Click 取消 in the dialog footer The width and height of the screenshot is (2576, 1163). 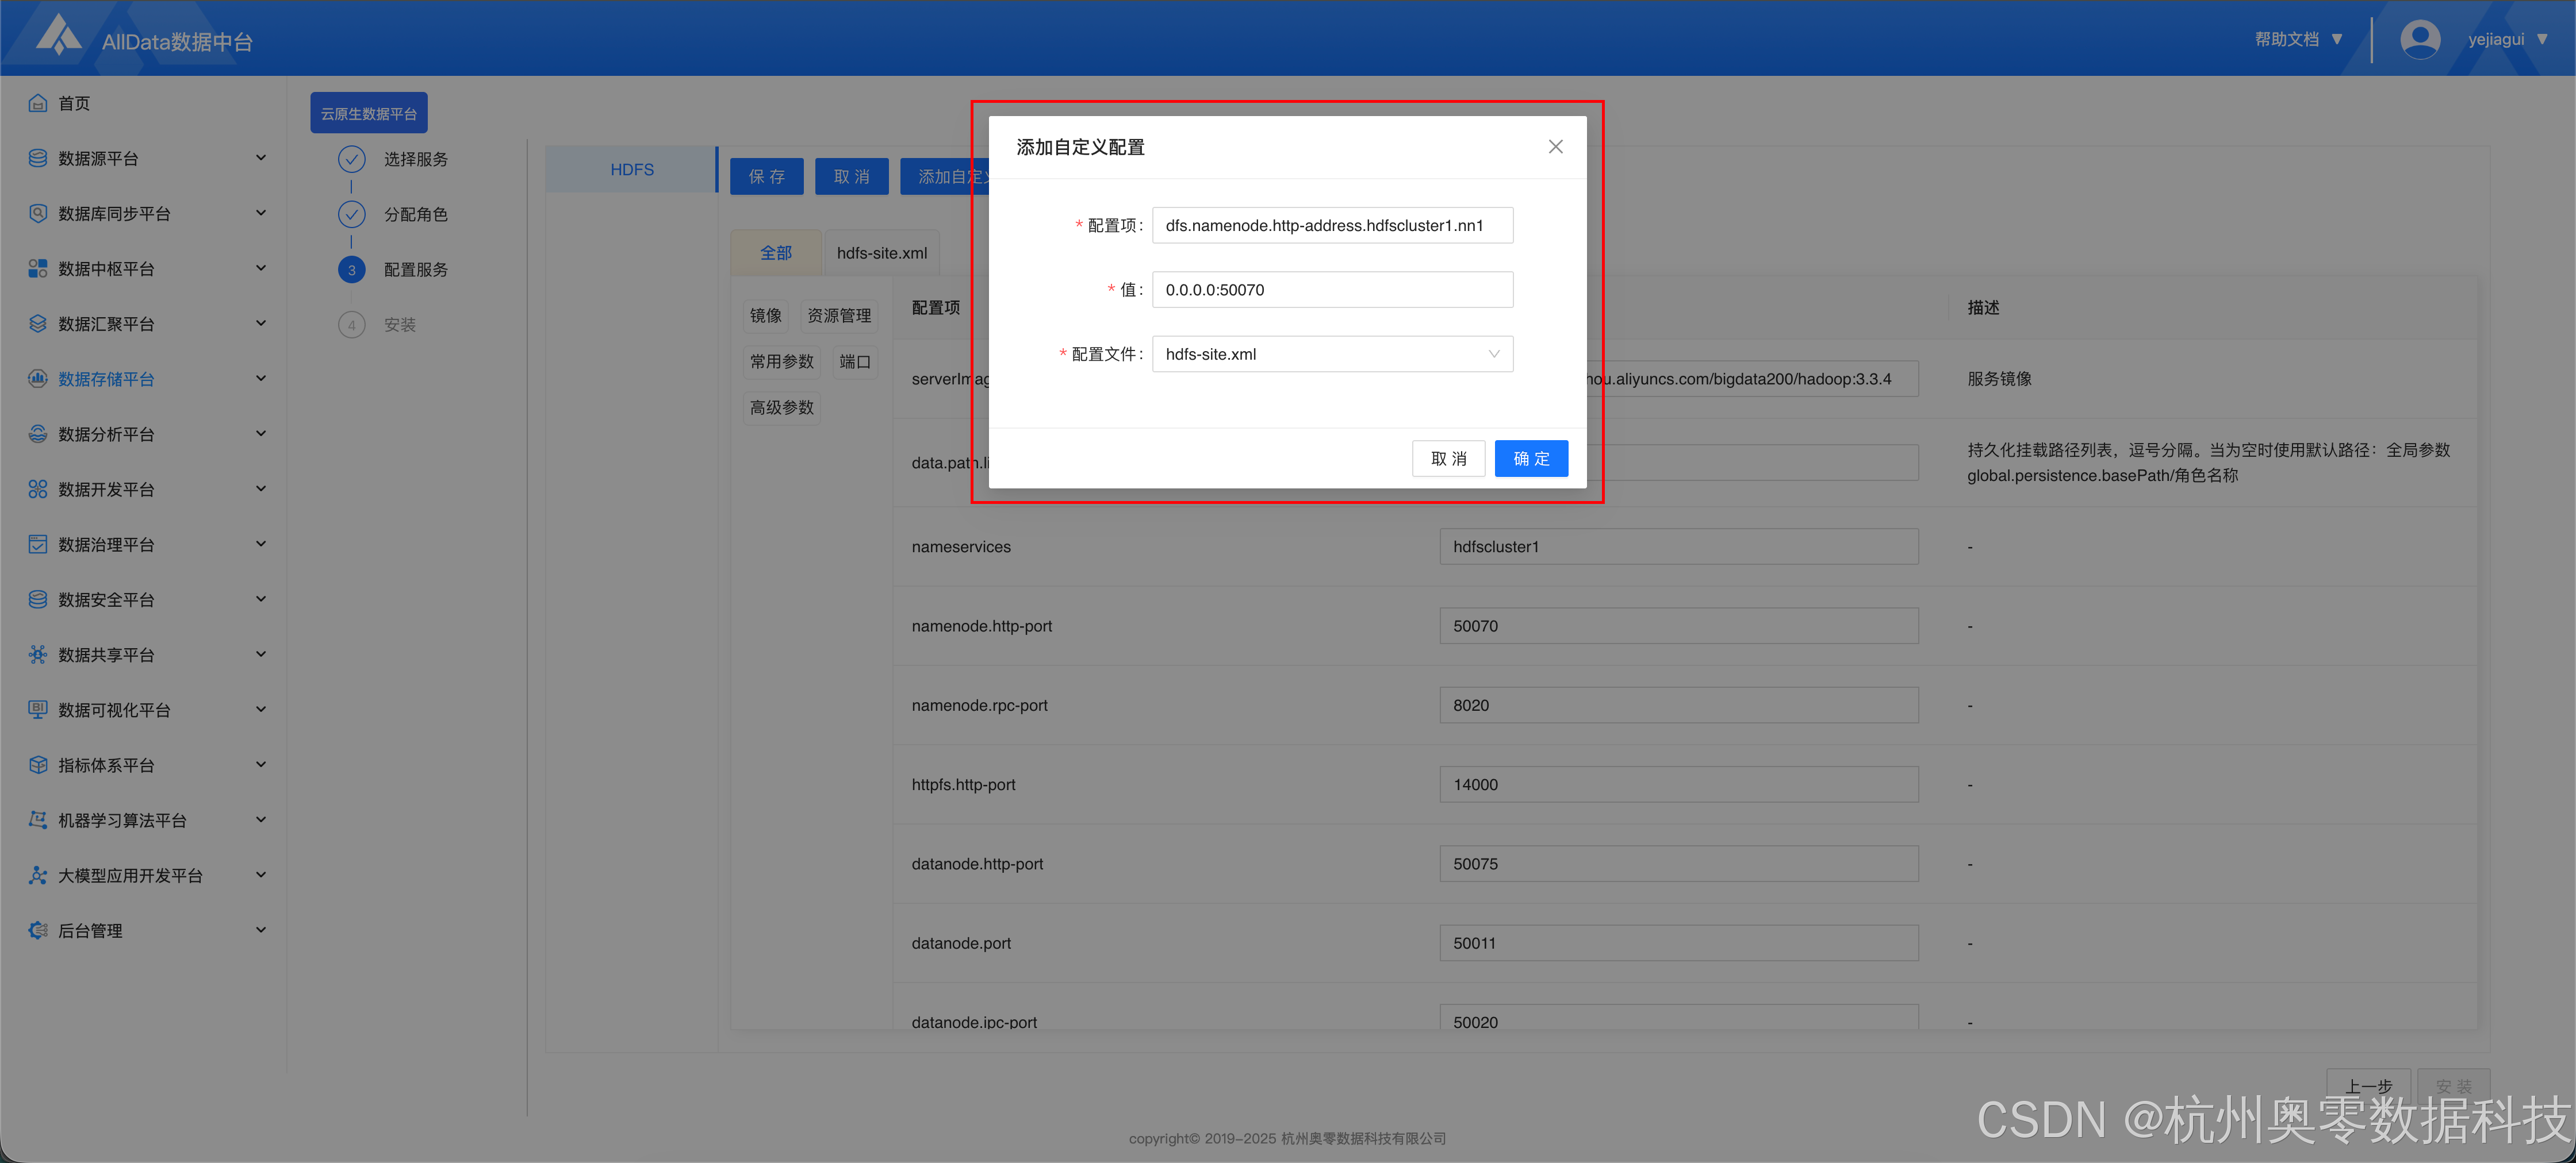tap(1448, 459)
